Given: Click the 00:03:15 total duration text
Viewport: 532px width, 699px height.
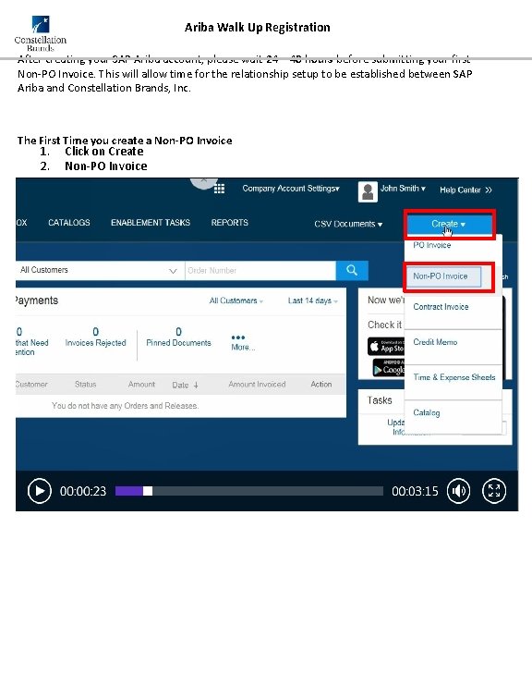Looking at the screenshot, I should 415,491.
